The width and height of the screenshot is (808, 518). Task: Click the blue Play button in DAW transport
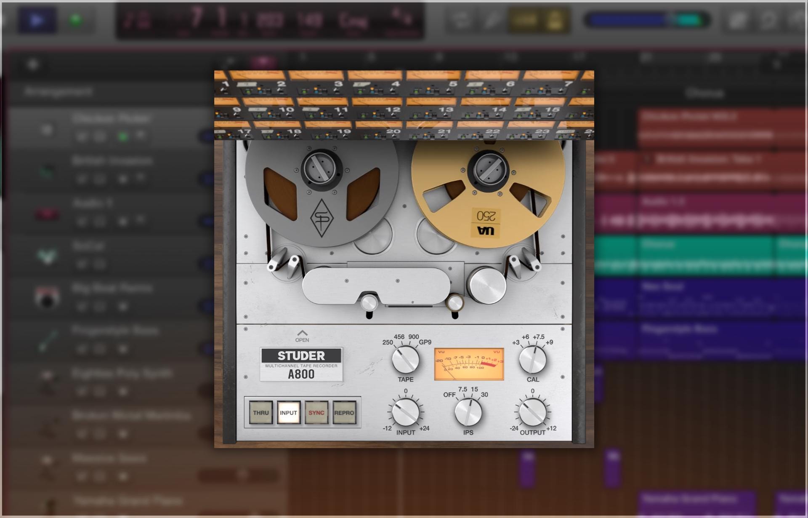coord(37,20)
